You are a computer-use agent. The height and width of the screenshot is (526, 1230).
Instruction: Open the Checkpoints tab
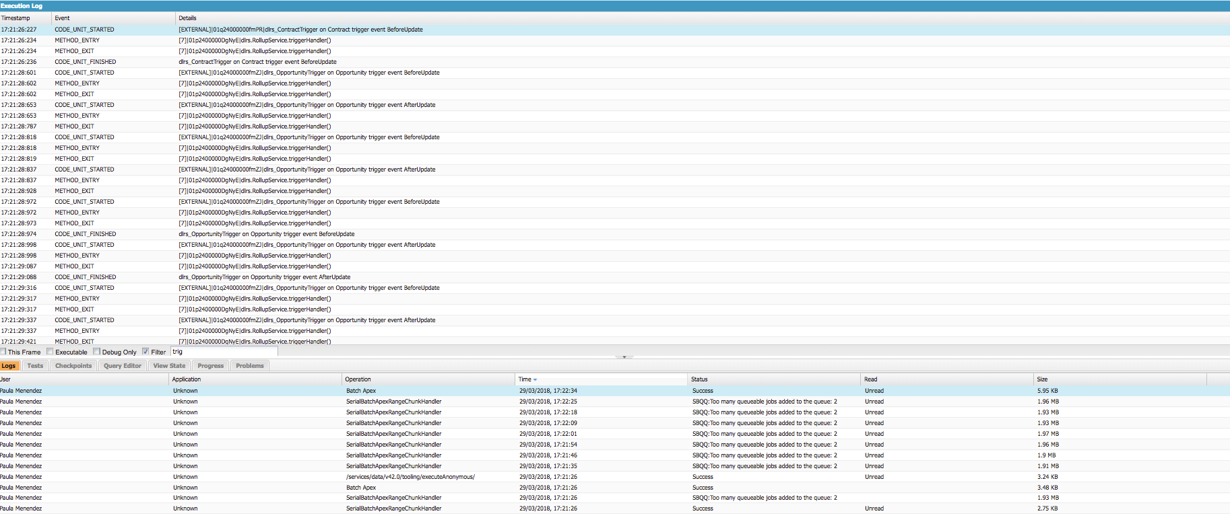tap(73, 366)
